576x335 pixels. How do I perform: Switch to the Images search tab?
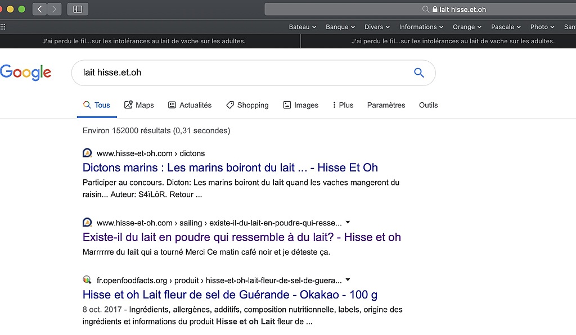pos(301,105)
